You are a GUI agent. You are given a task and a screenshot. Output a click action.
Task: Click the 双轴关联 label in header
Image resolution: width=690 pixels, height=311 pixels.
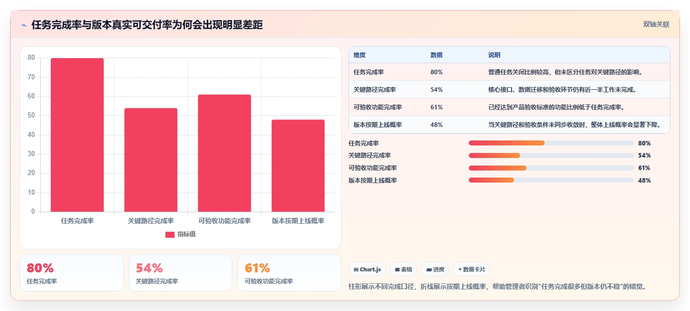click(656, 25)
